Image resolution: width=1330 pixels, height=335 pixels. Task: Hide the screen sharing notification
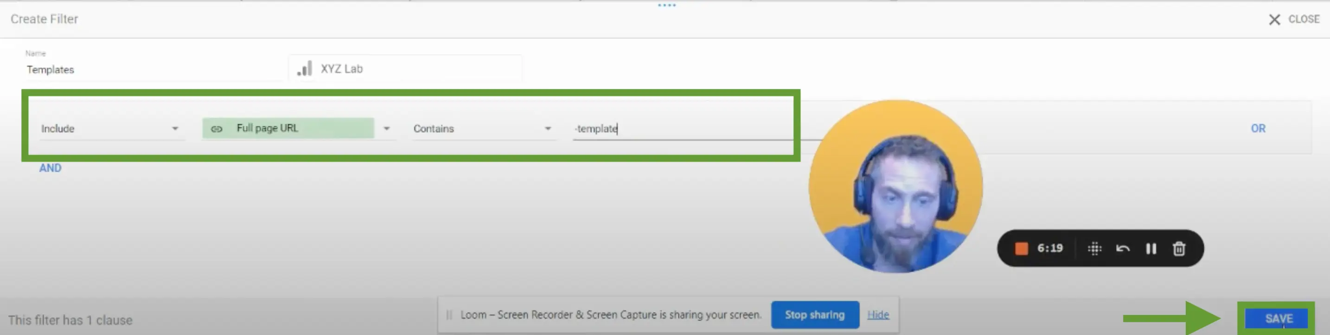tap(878, 315)
